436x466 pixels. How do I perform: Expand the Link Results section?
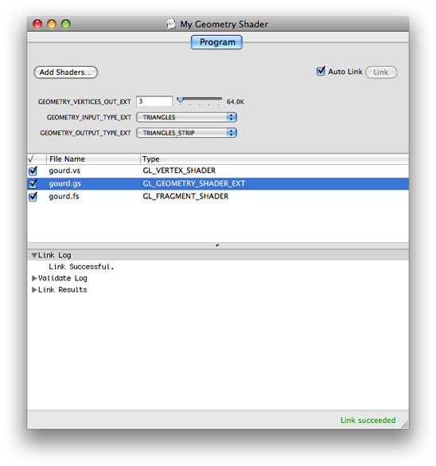pyautogui.click(x=34, y=290)
